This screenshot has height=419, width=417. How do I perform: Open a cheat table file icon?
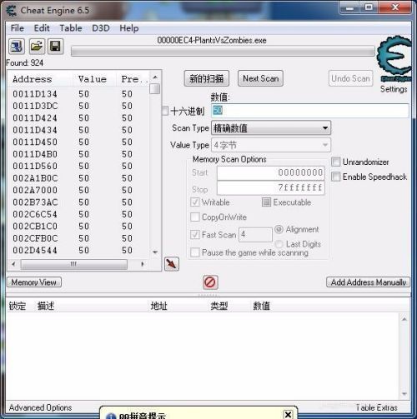[37, 47]
